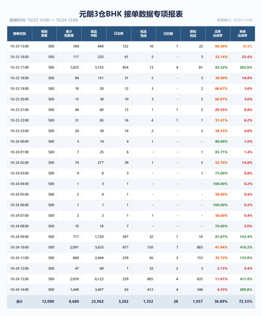Select the row time cell 10-23 16:00
This screenshot has width=262, height=316.
[20, 57]
